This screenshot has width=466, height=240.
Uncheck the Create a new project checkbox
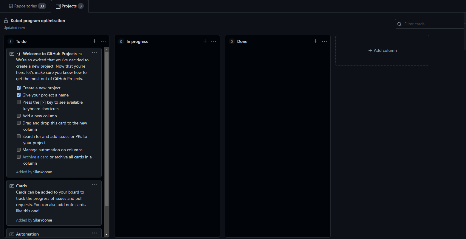point(18,88)
